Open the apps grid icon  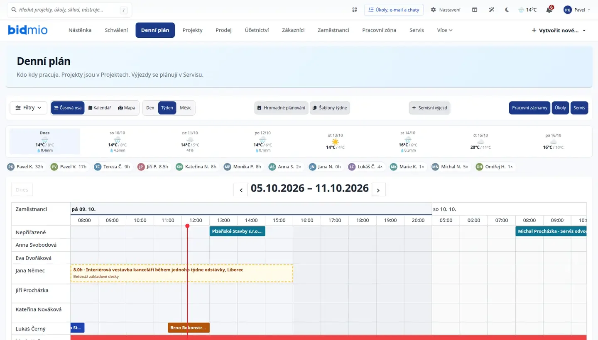(x=355, y=10)
